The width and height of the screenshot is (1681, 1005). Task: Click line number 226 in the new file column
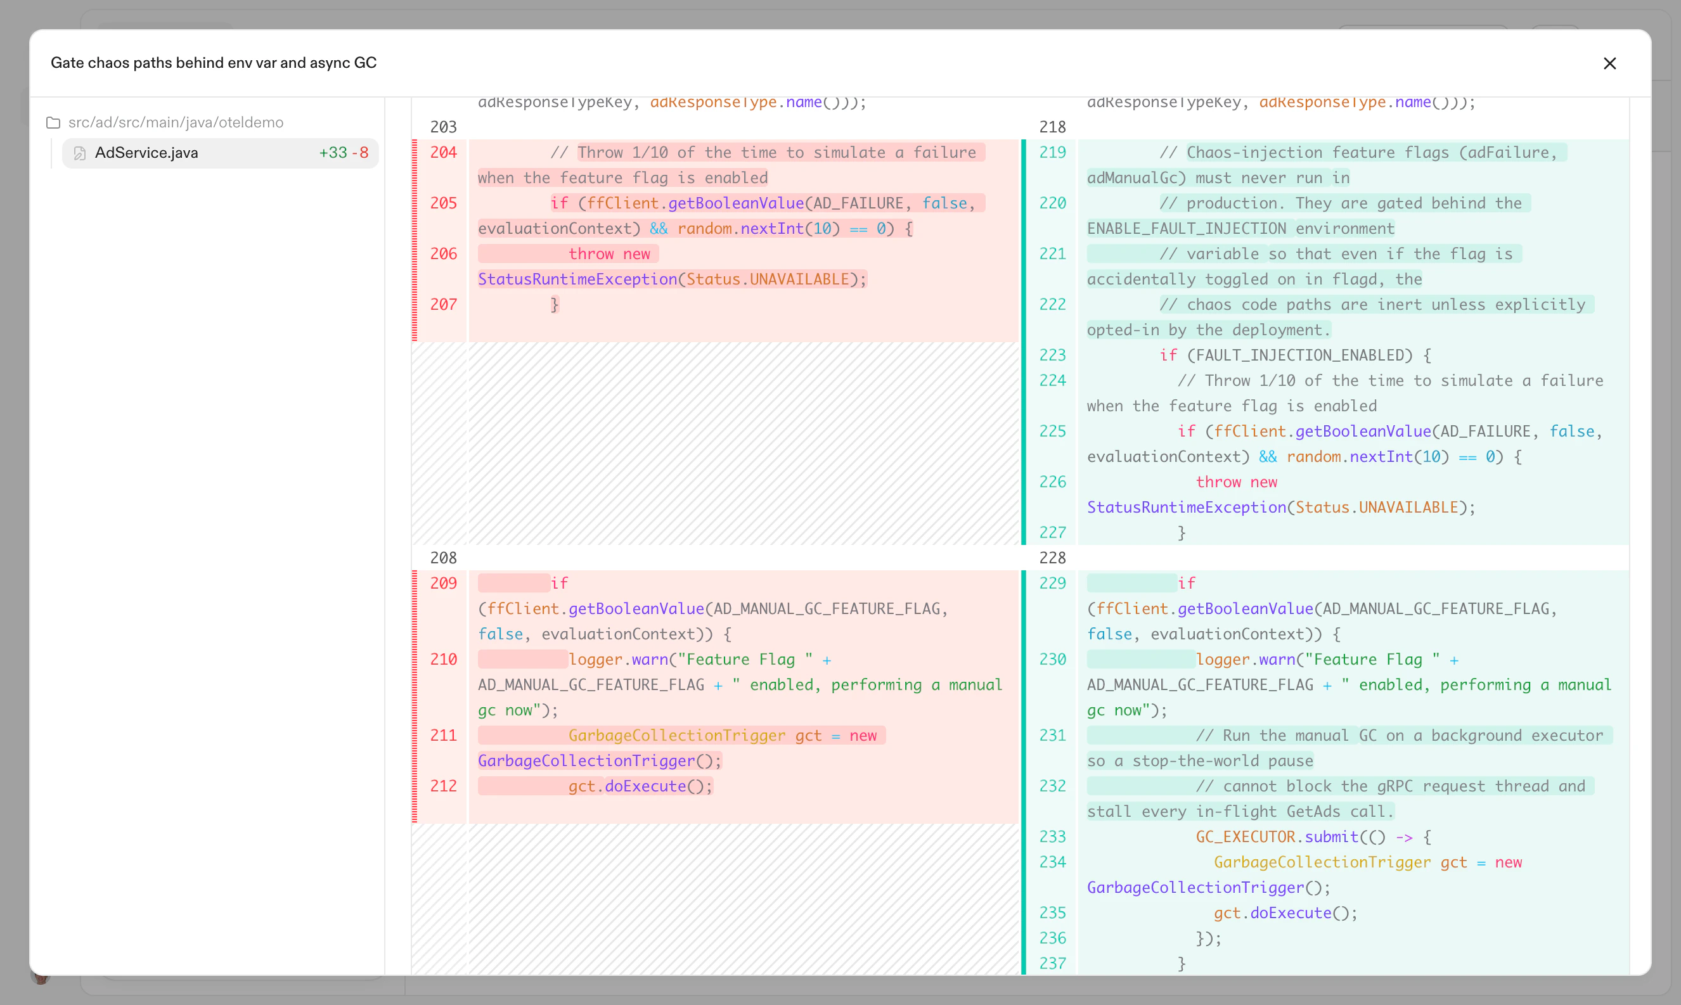click(1052, 482)
